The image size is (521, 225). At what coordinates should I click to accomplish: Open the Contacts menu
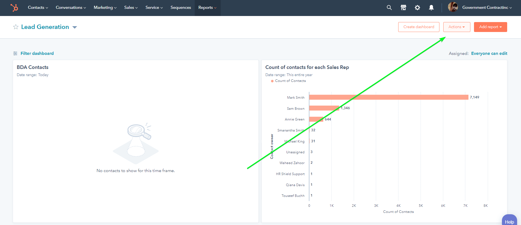[38, 8]
